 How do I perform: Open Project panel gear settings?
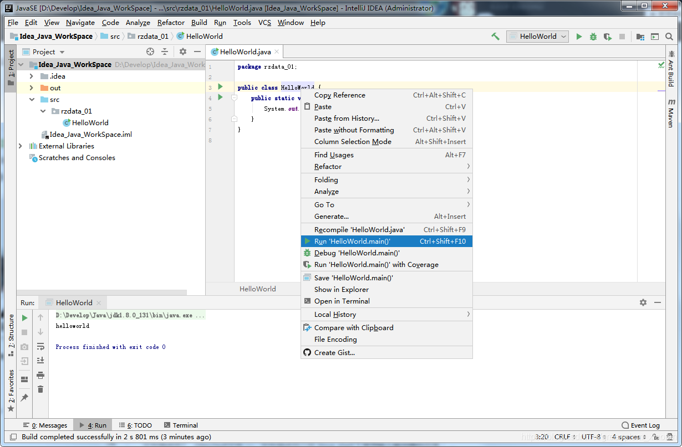(x=183, y=52)
